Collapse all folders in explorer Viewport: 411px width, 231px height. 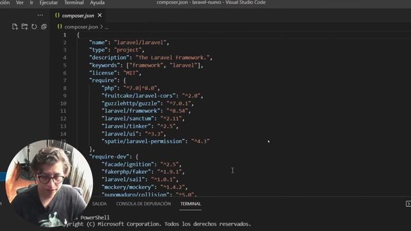[x=44, y=27]
